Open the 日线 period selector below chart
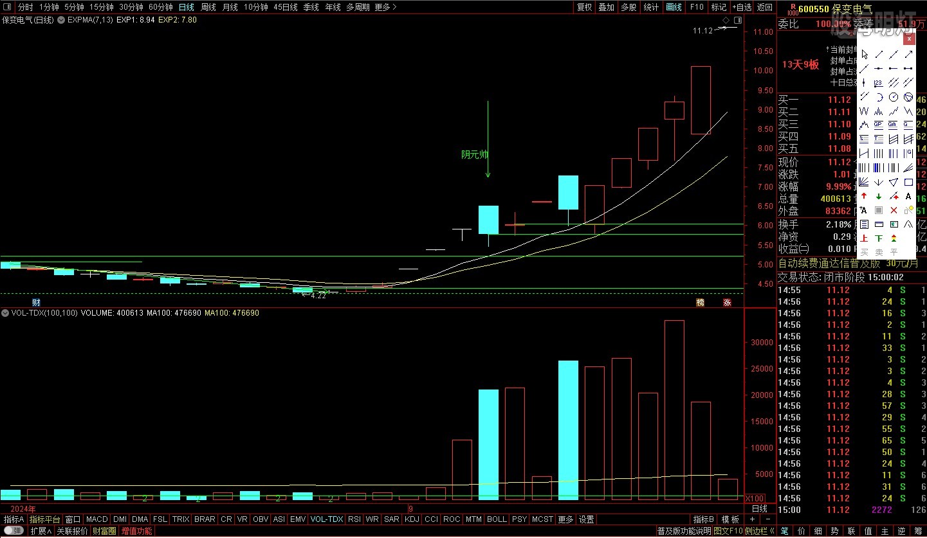The height and width of the screenshot is (538, 927). (x=760, y=508)
